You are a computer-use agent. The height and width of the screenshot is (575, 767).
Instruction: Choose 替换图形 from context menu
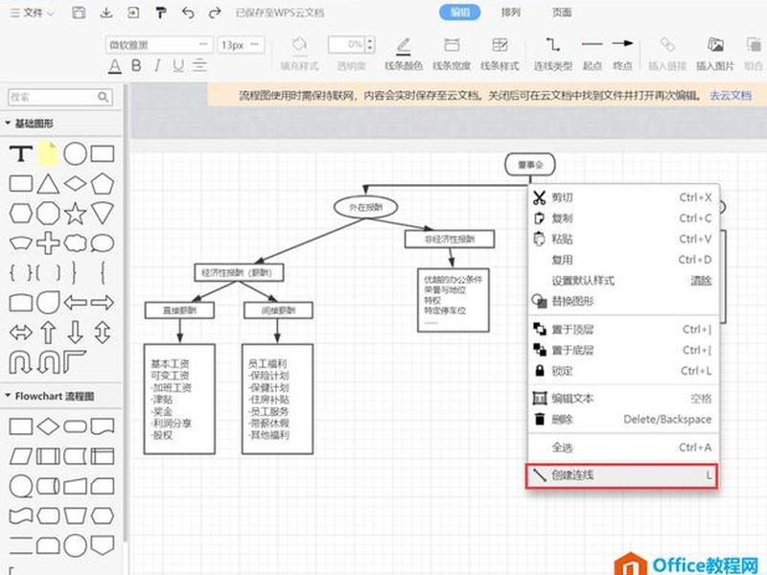(x=622, y=301)
